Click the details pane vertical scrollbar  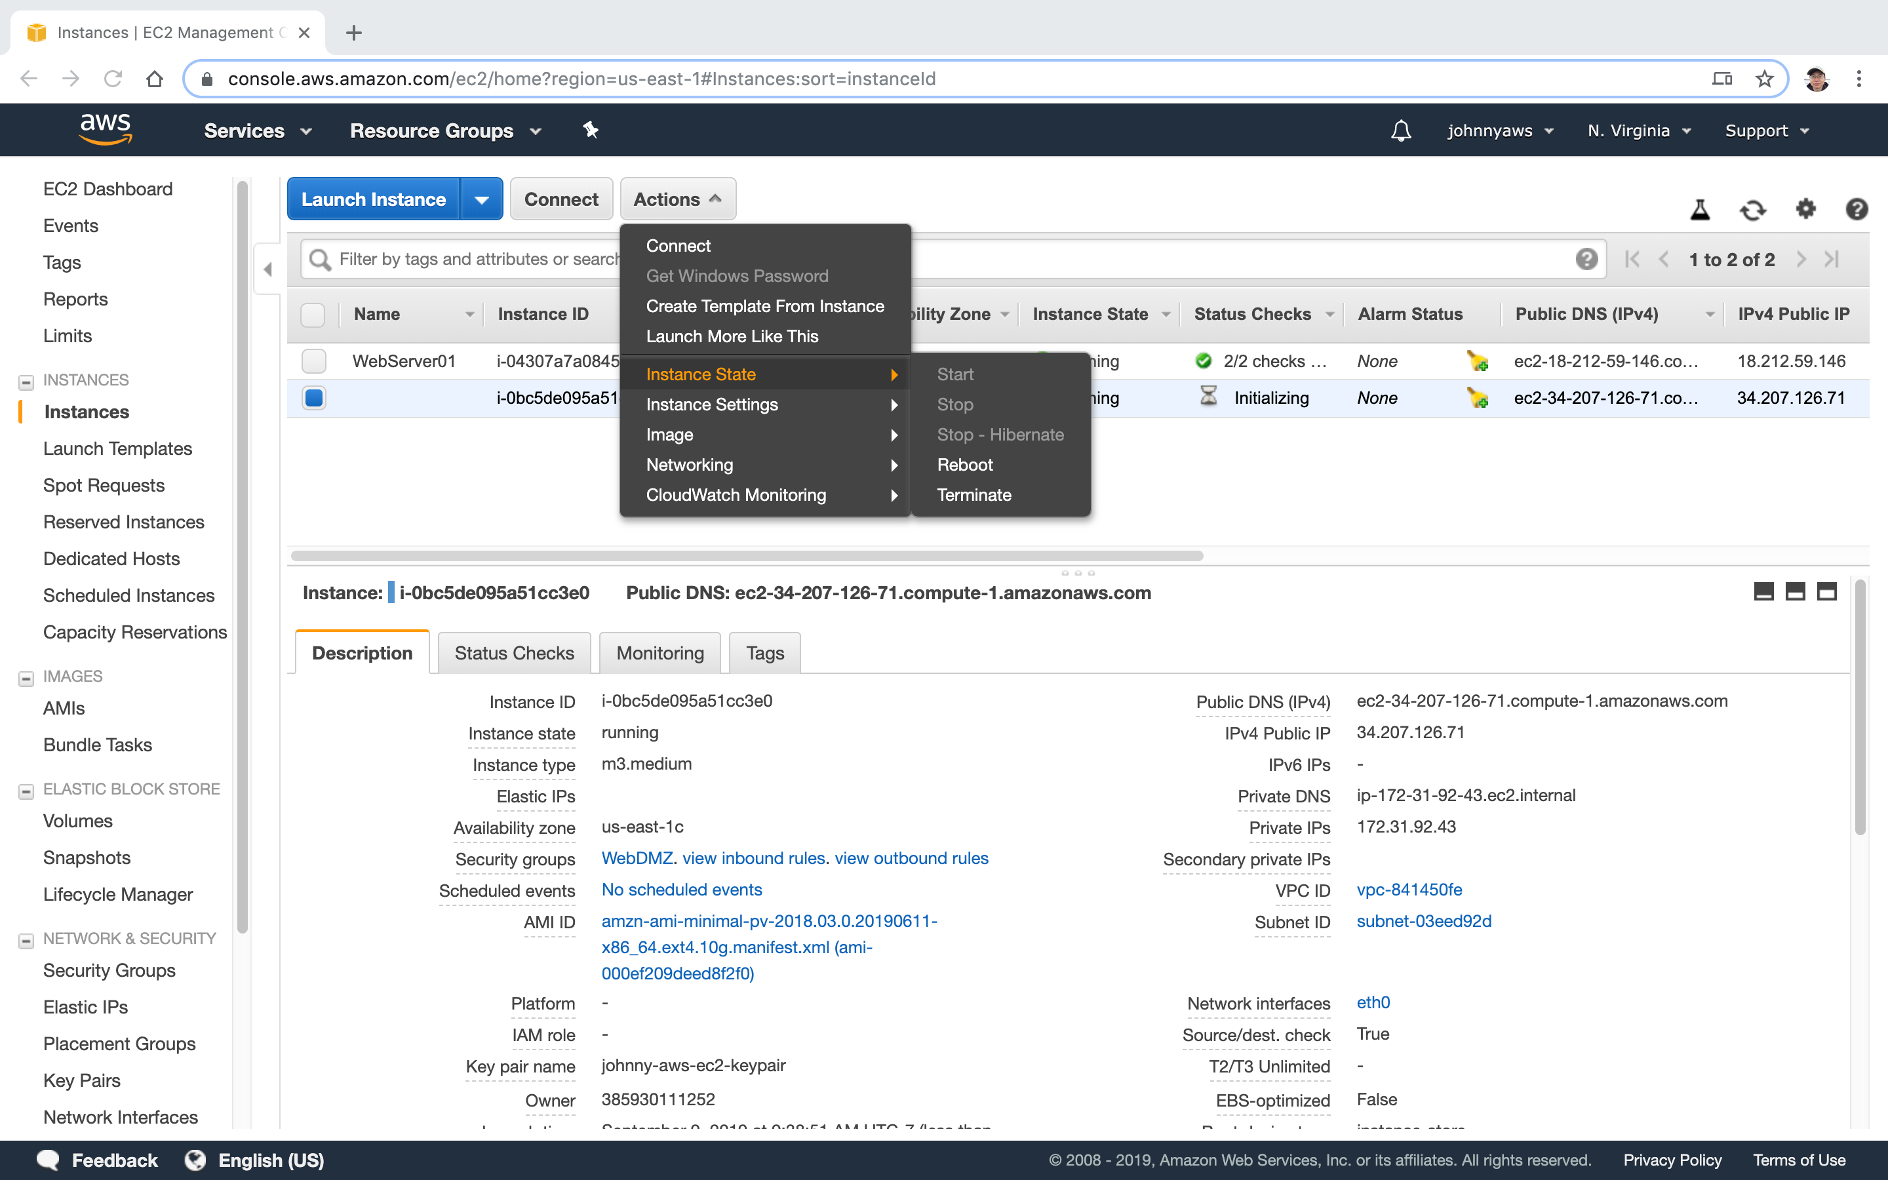tap(1860, 706)
